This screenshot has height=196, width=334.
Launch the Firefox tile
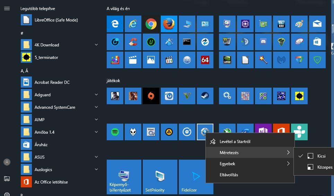coord(169,24)
